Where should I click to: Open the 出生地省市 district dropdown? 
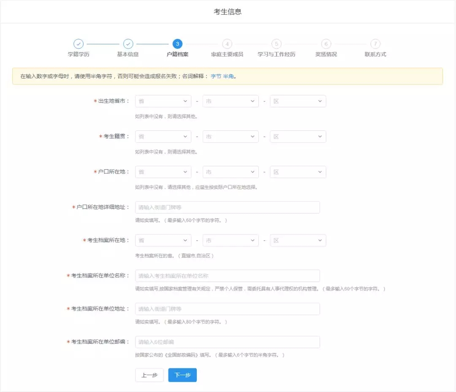[x=298, y=101]
